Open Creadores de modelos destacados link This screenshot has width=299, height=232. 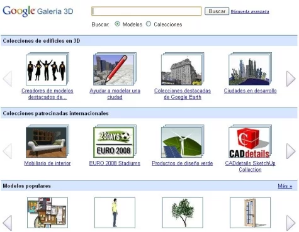47,94
